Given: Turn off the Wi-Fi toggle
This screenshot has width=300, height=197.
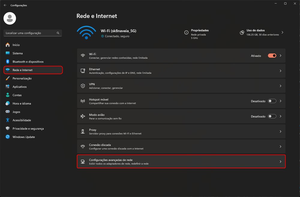Looking at the screenshot, I should click(x=272, y=56).
